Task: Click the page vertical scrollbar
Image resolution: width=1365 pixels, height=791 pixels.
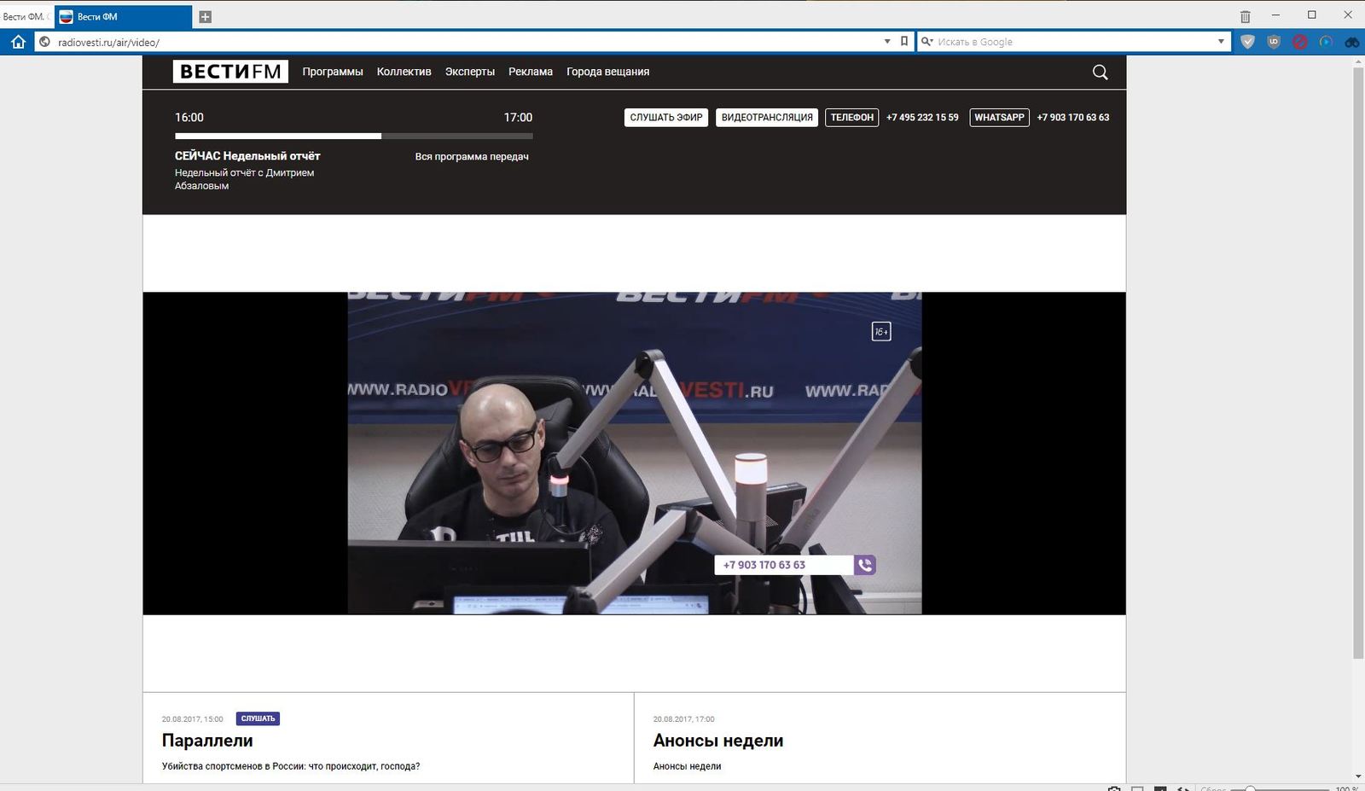Action: point(1358,363)
